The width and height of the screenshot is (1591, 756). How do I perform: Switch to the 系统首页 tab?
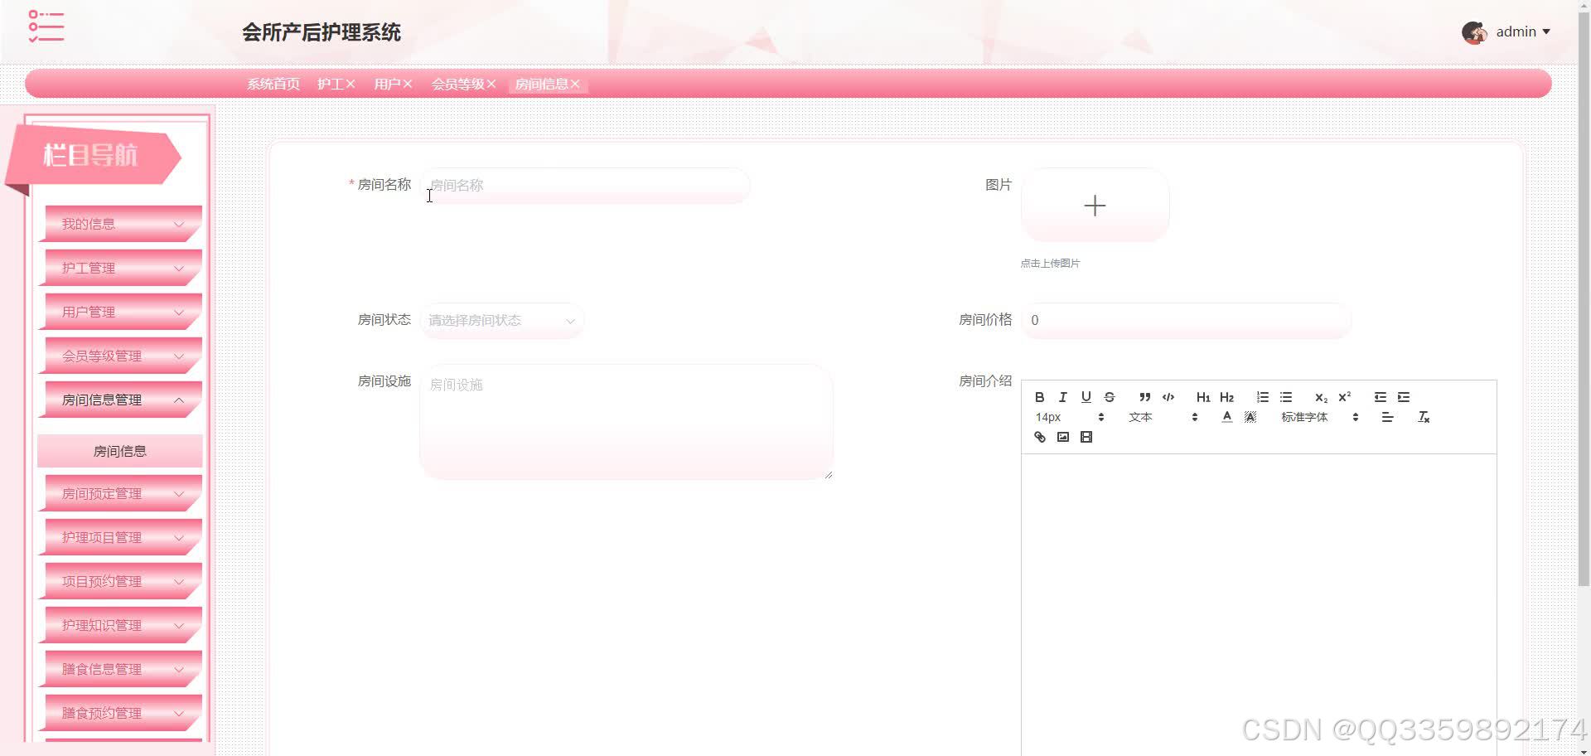click(x=273, y=84)
